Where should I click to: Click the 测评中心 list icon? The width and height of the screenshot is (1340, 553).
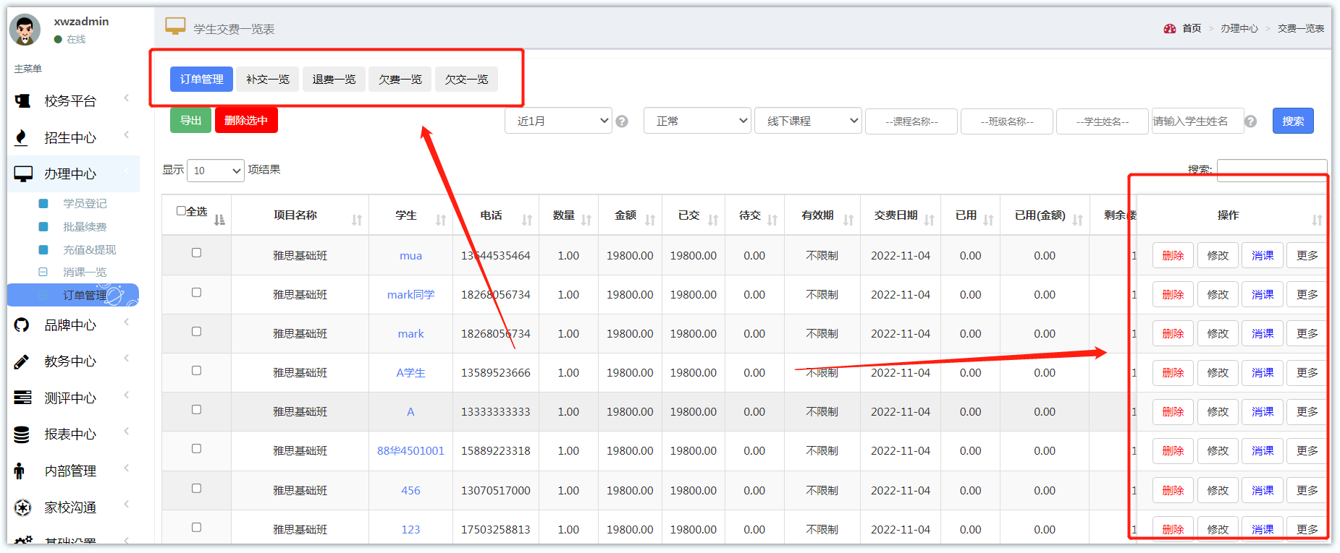(22, 398)
